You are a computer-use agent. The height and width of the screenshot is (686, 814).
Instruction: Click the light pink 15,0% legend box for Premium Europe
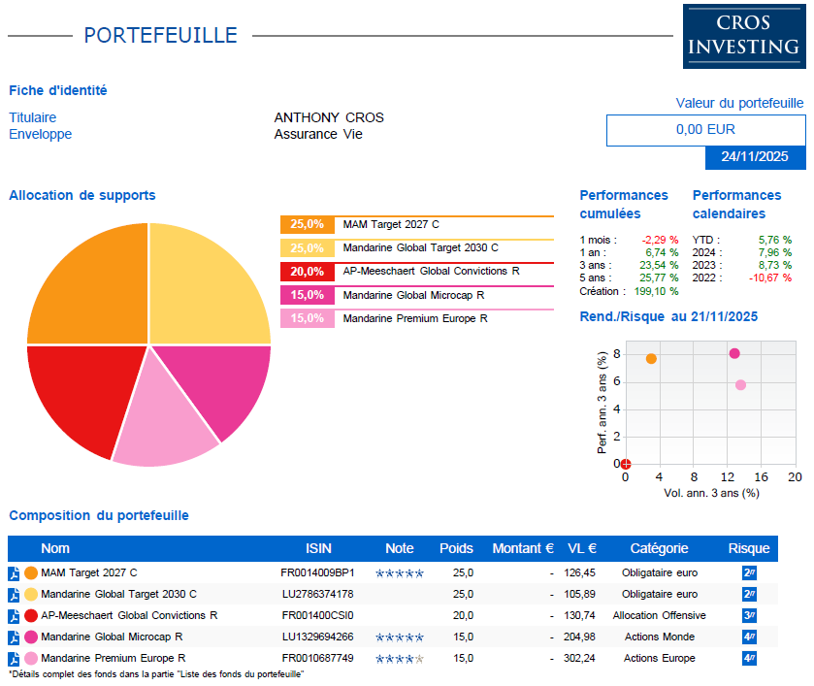(x=308, y=318)
